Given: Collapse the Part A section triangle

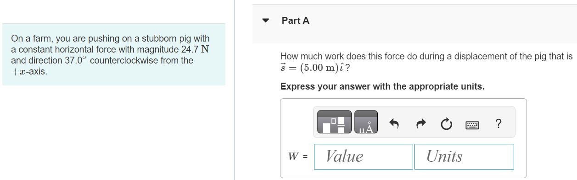Looking at the screenshot, I should [265, 21].
